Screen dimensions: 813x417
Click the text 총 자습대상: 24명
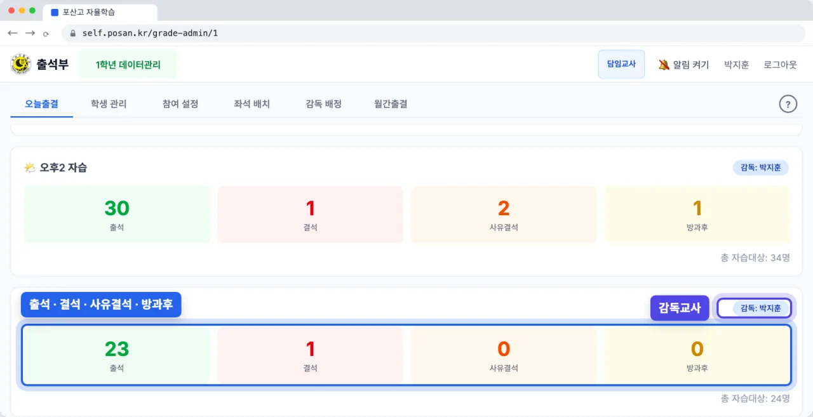click(755, 399)
